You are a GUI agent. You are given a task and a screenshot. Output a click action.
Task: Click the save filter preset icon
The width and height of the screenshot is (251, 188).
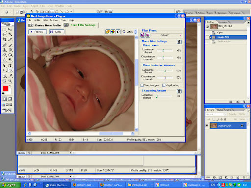(143, 35)
